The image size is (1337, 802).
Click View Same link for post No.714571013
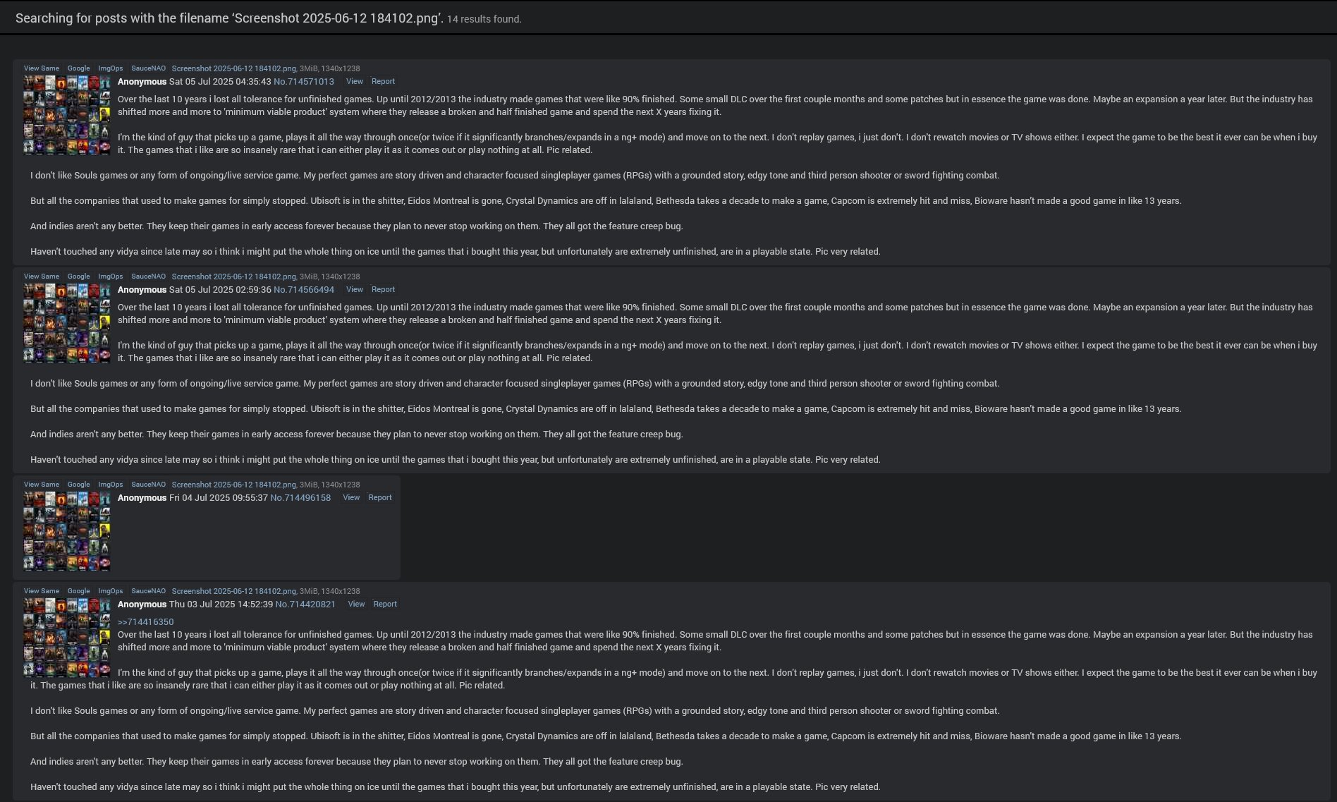[42, 68]
